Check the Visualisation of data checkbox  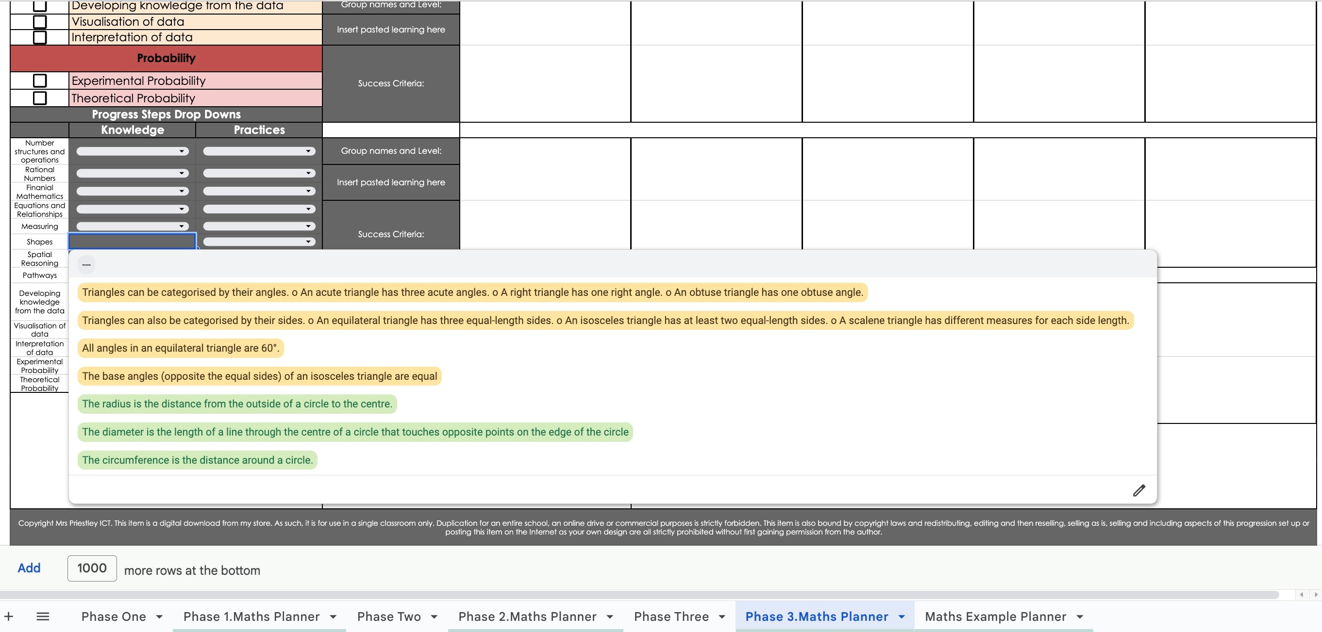coord(40,21)
